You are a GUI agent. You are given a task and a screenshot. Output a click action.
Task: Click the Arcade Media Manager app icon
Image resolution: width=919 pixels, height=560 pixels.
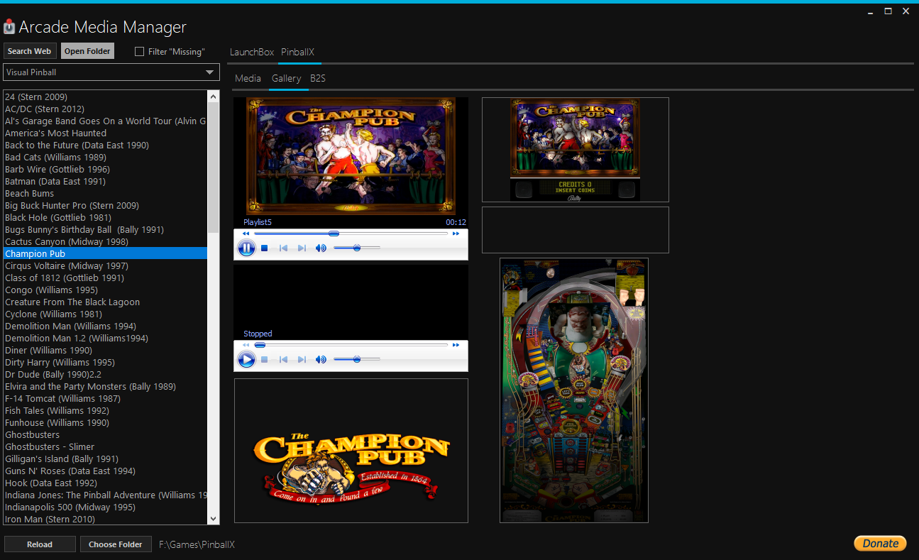pyautogui.click(x=9, y=27)
